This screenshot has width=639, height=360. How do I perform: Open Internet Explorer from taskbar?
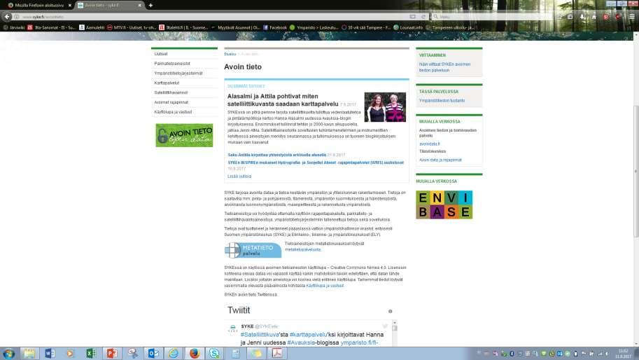(x=174, y=354)
